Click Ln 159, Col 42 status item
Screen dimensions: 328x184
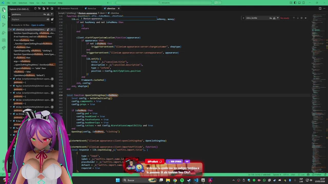pyautogui.click(x=259, y=175)
